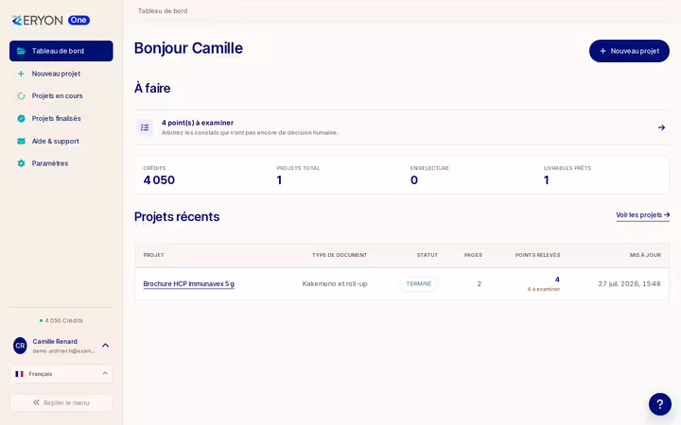Open Tableau de bord in sidebar
This screenshot has width=681, height=425.
tap(61, 51)
